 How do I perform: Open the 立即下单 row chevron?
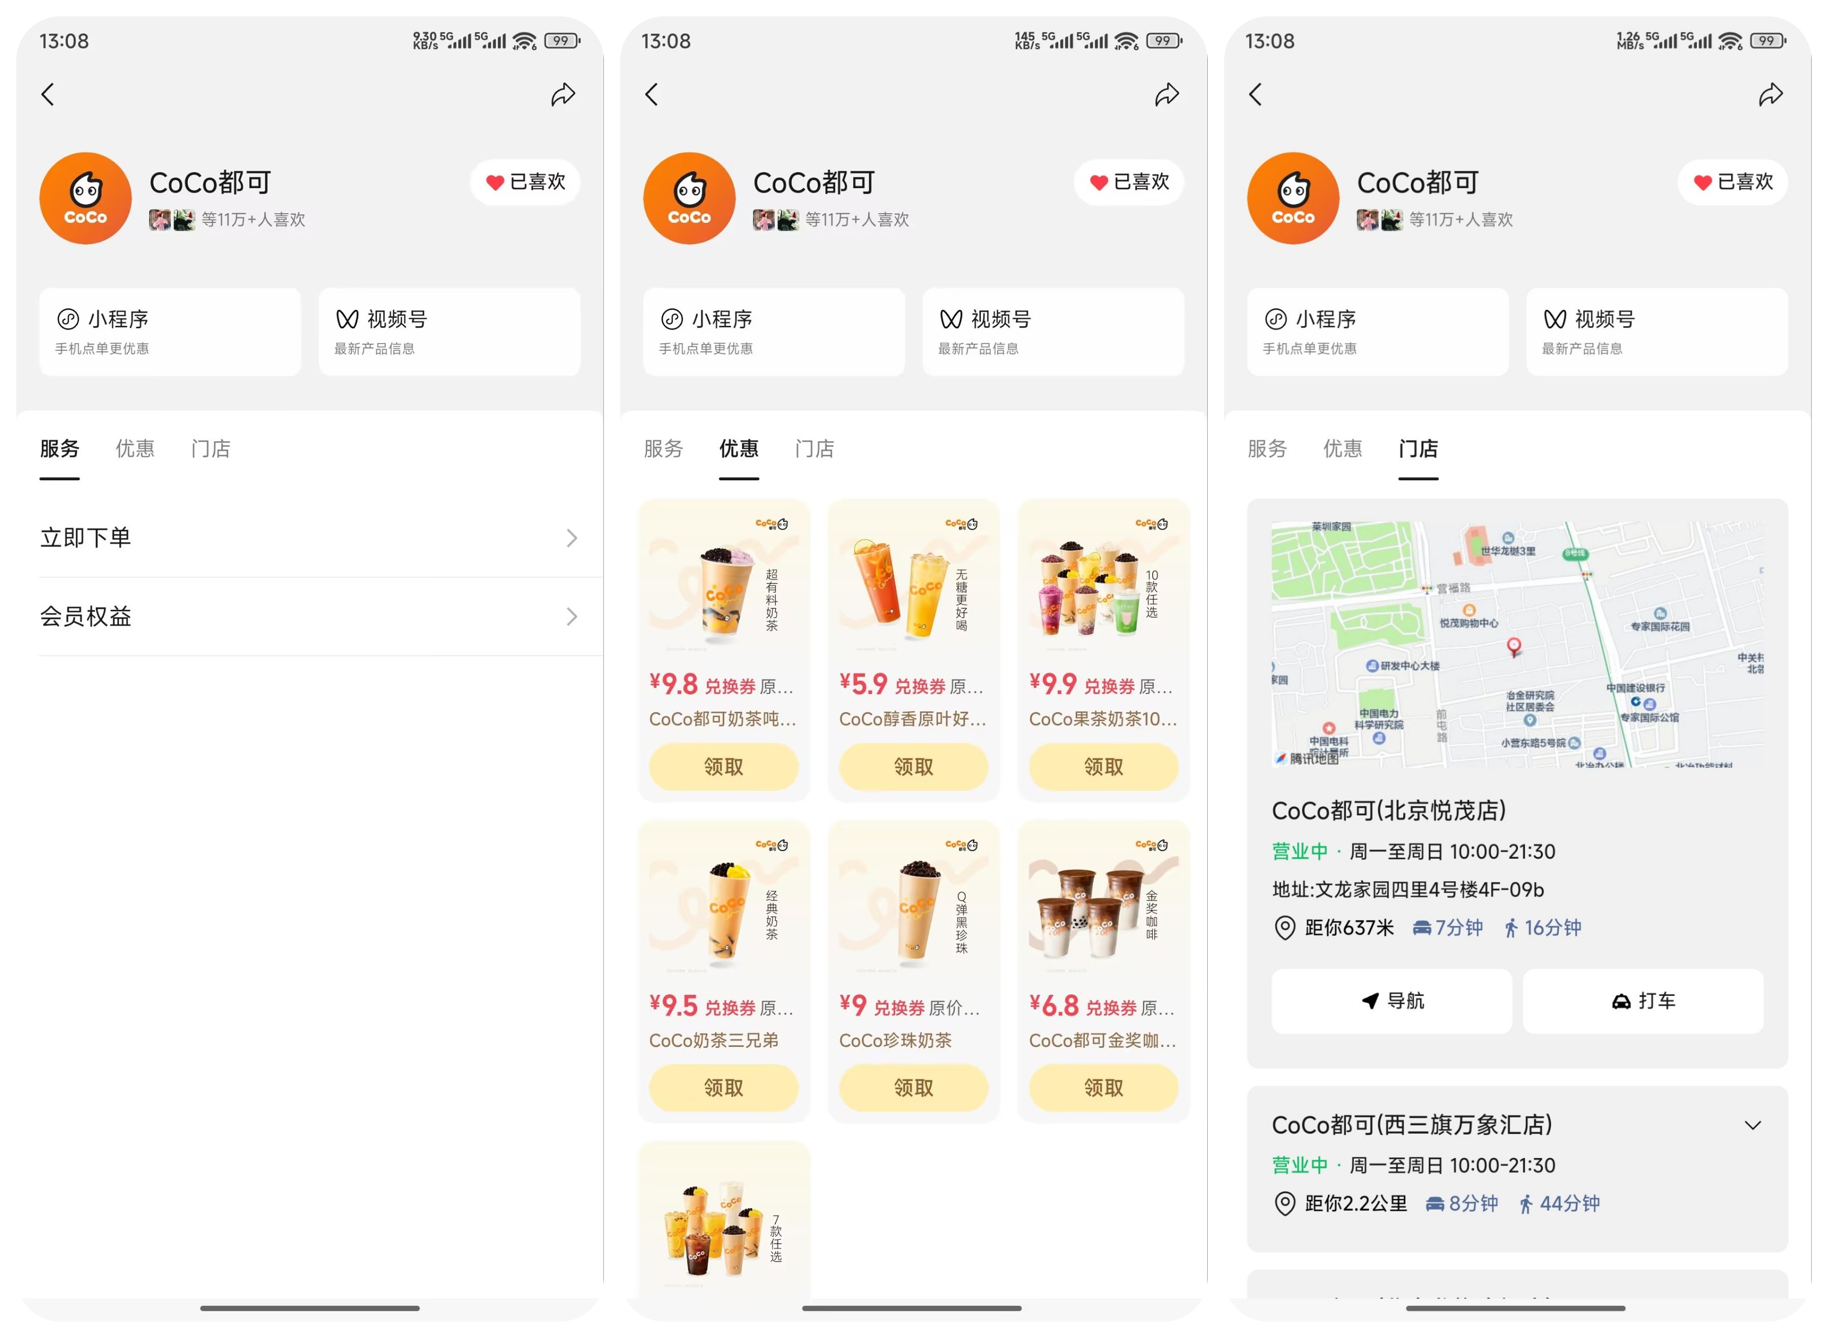point(572,538)
